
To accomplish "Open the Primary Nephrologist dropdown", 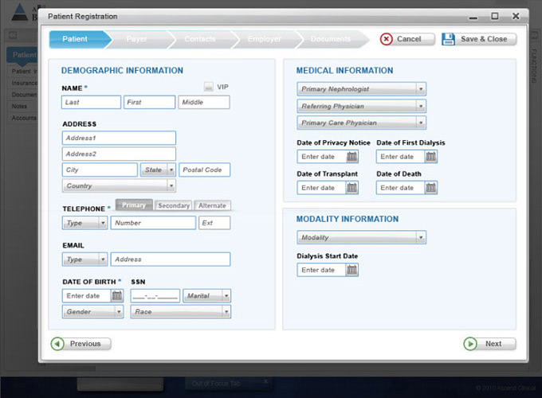I will click(x=362, y=89).
